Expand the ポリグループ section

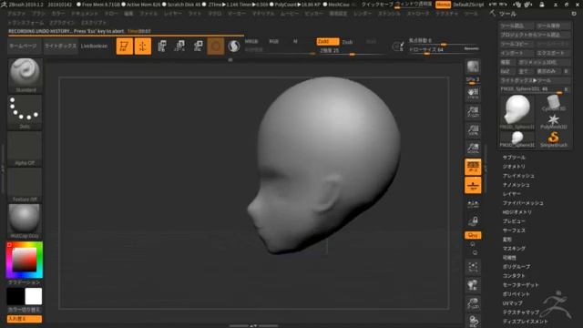(x=517, y=267)
